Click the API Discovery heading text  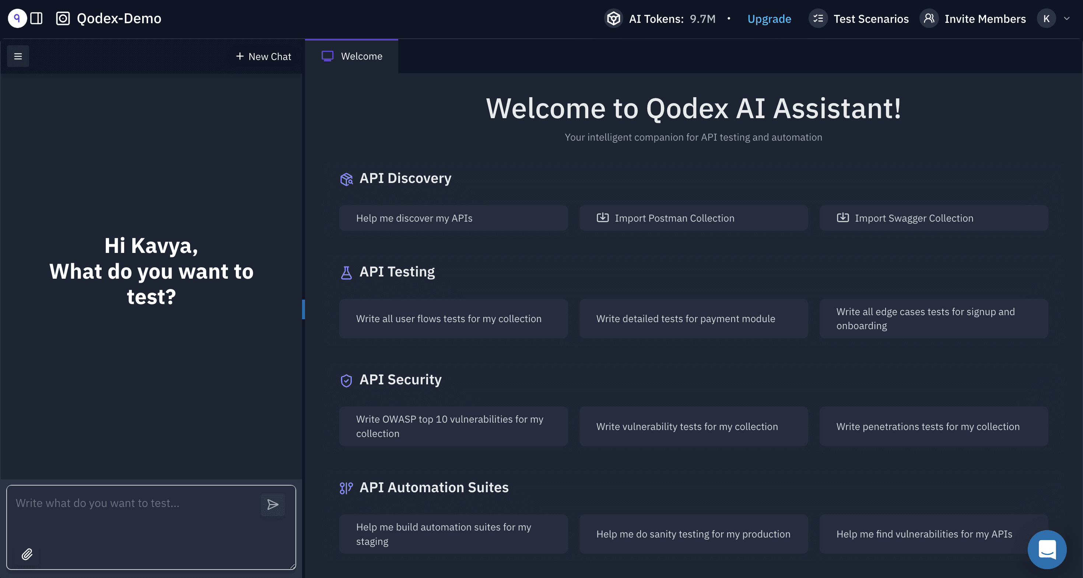[x=405, y=178]
